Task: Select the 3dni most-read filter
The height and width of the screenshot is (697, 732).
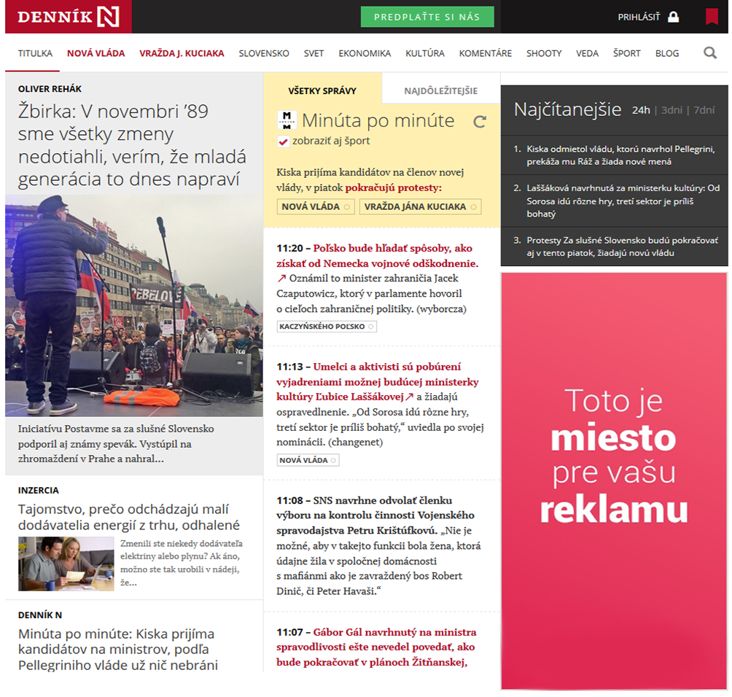Action: point(671,110)
